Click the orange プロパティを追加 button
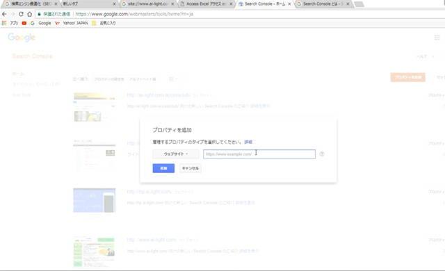 tap(408, 77)
